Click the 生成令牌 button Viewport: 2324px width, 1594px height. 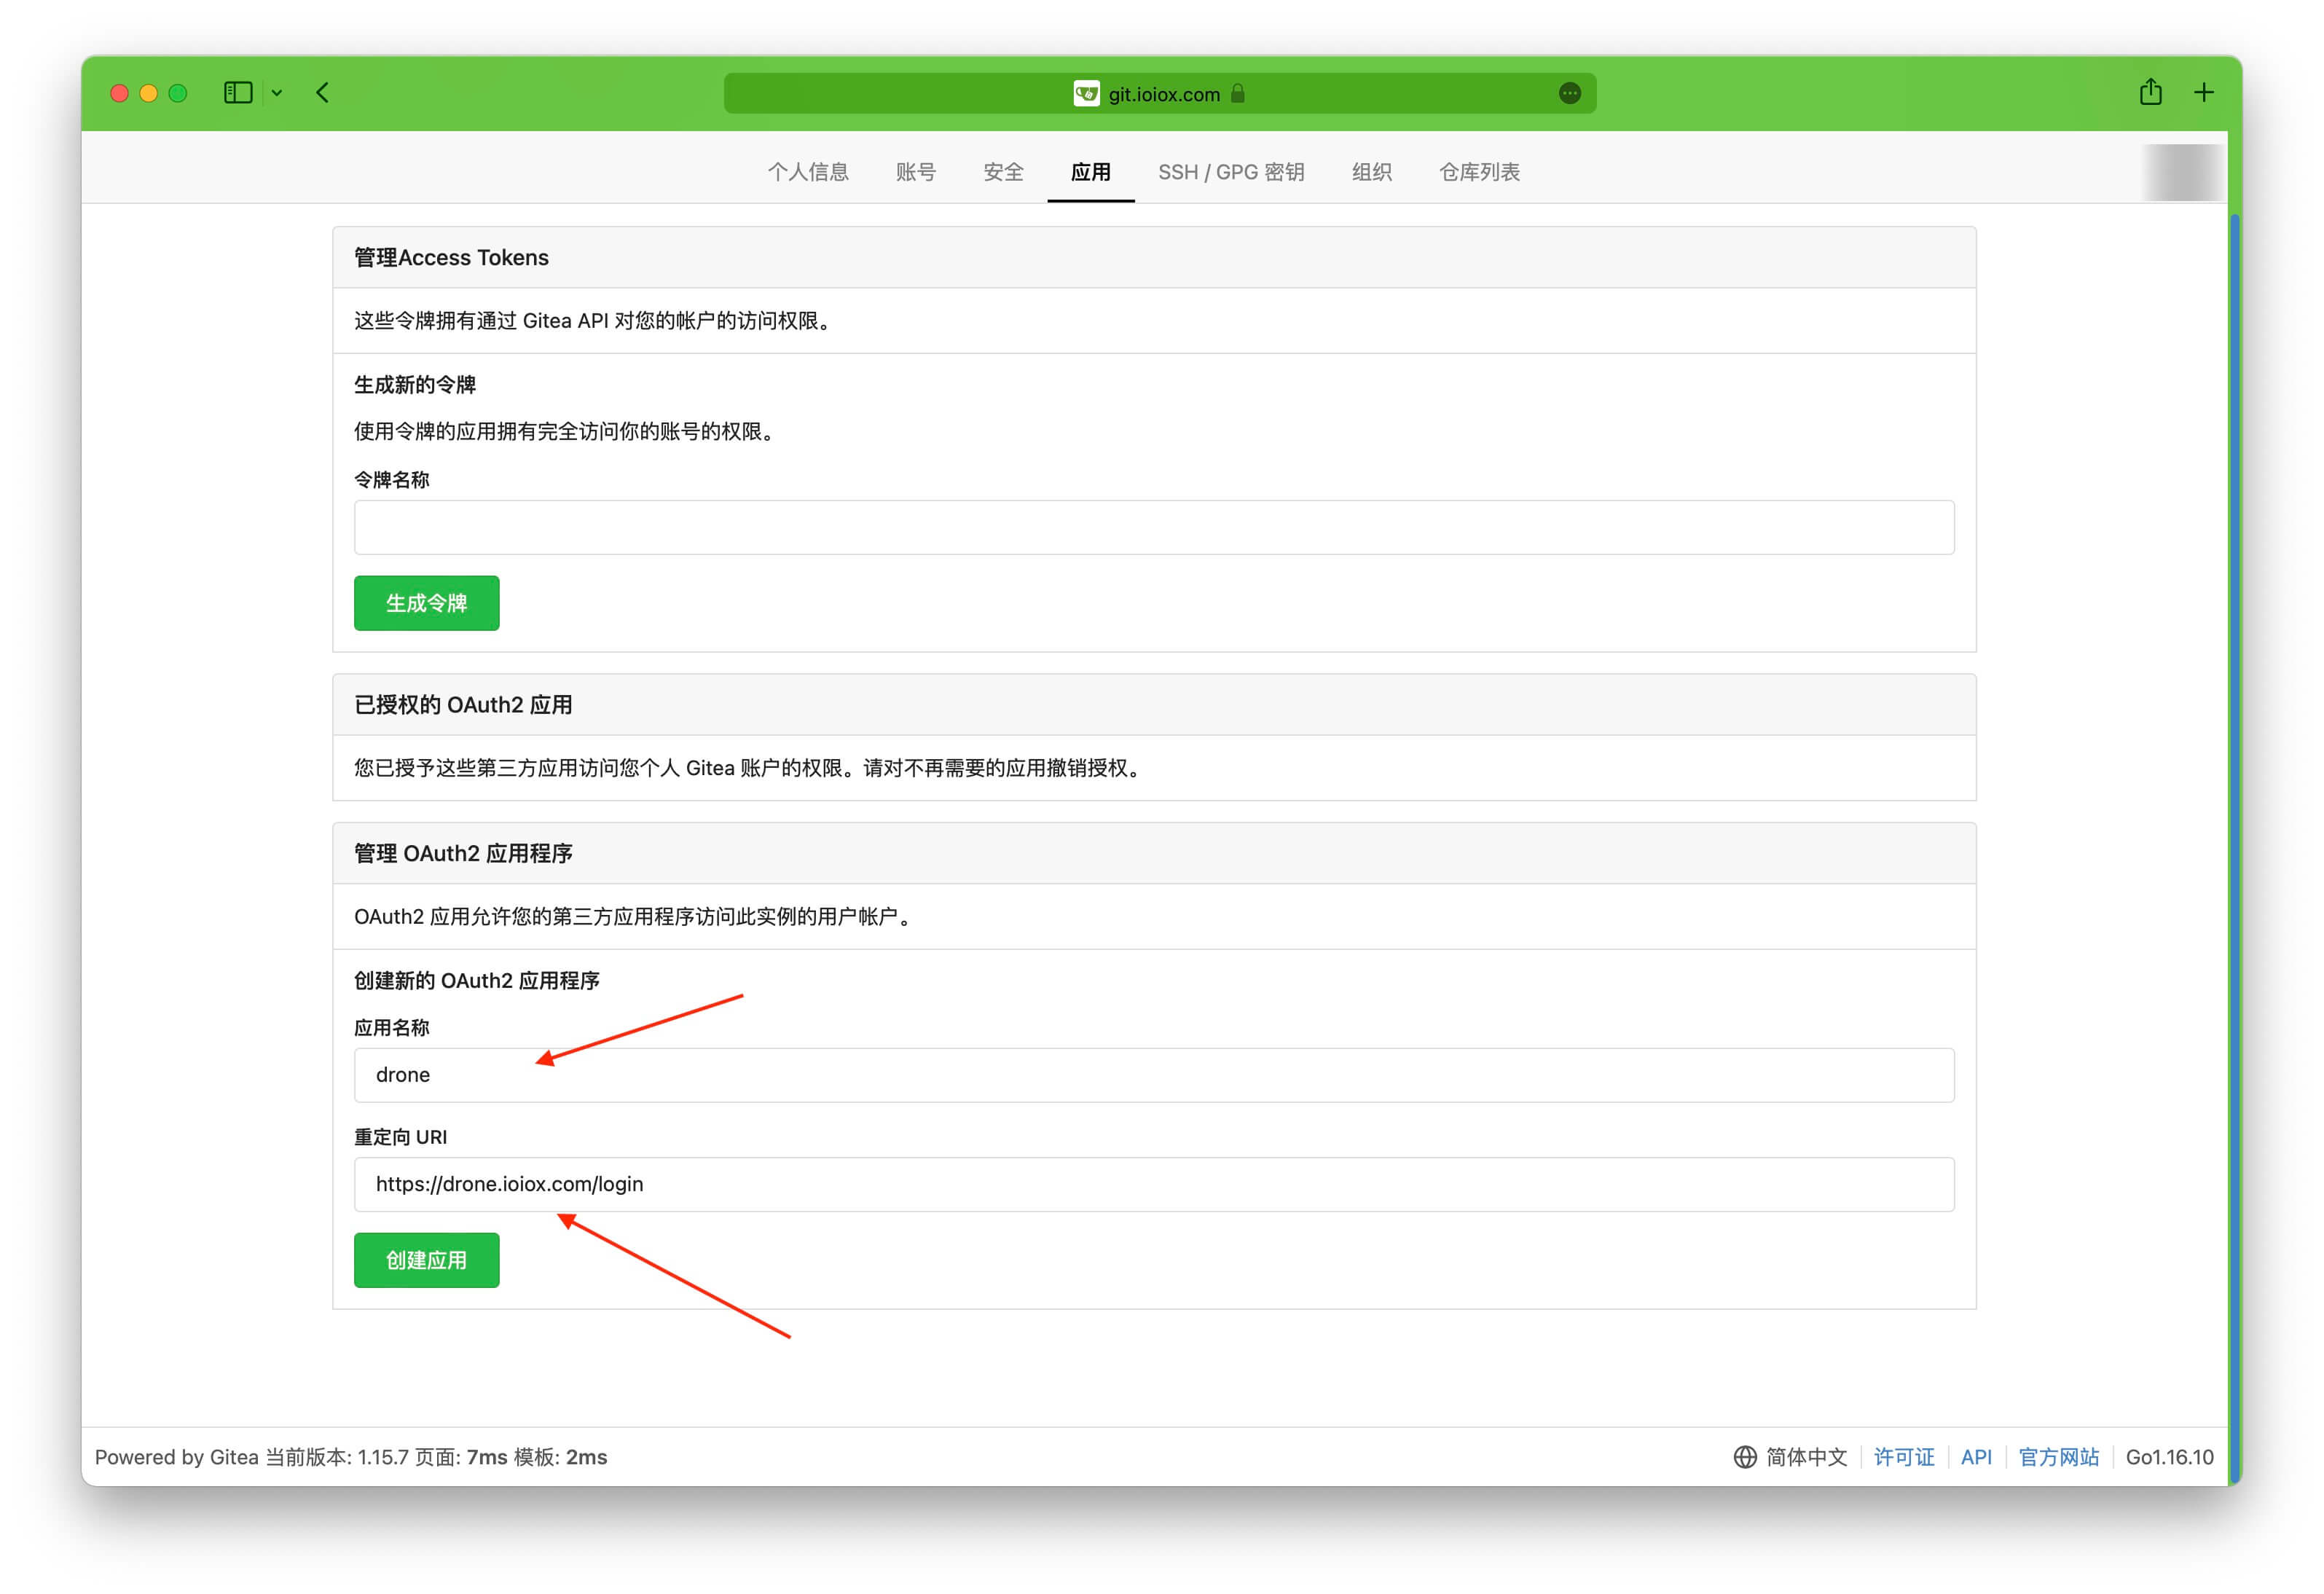(x=426, y=603)
